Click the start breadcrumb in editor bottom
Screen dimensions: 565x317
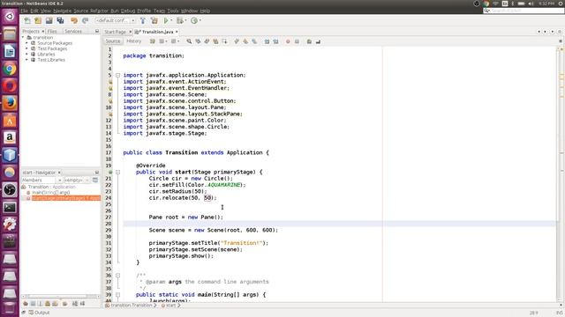(170, 306)
